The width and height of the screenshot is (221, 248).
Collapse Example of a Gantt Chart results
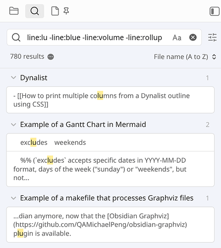[x=13, y=124]
